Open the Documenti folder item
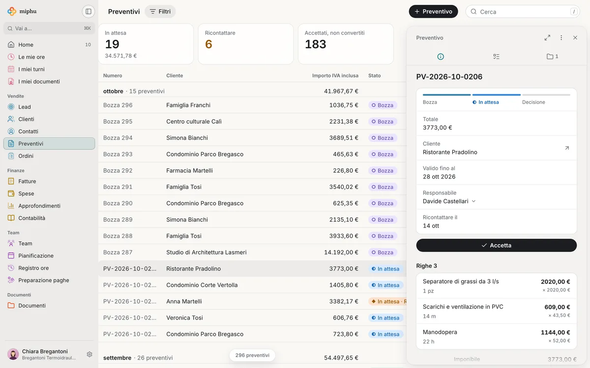590x368 pixels. (x=49, y=306)
